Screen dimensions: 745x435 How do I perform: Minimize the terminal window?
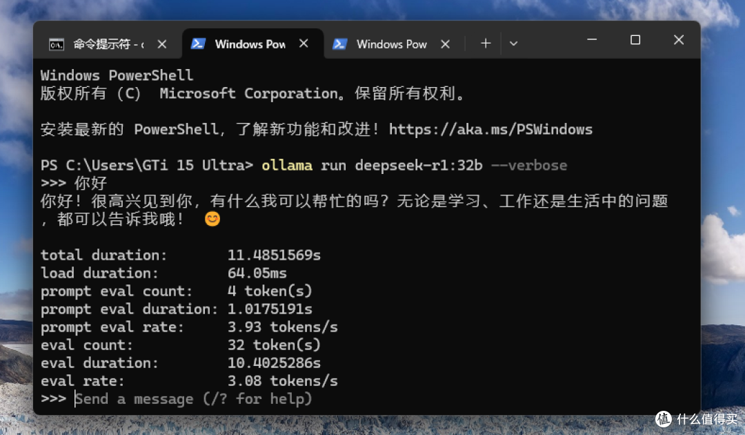(x=592, y=40)
